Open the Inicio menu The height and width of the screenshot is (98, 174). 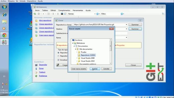tap(37, 10)
